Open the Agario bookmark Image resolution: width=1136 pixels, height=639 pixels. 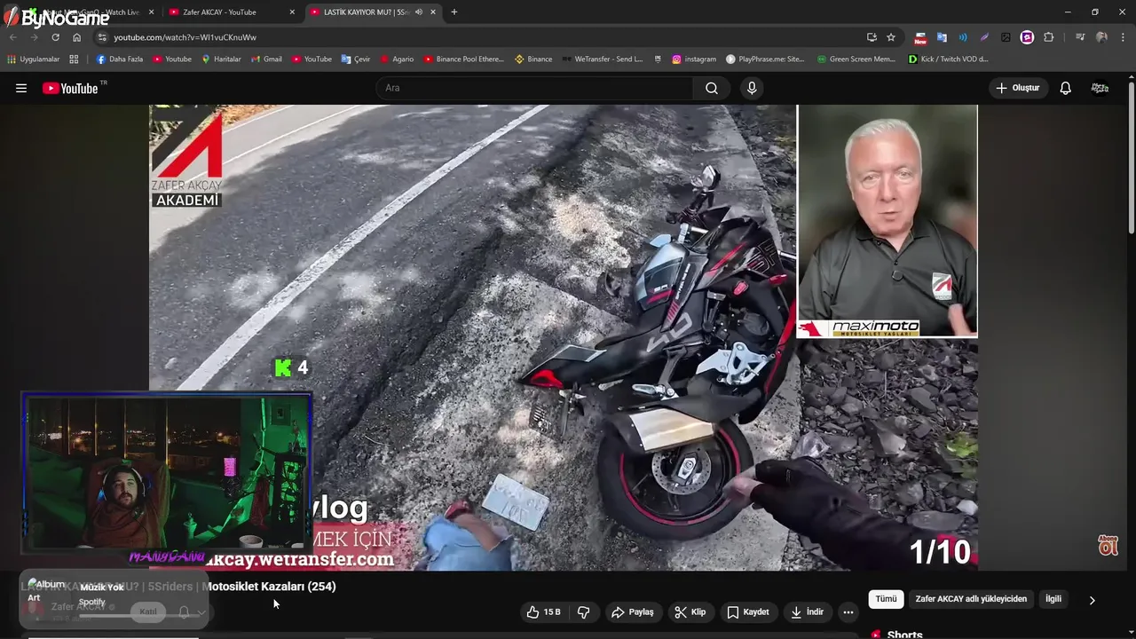click(x=397, y=59)
